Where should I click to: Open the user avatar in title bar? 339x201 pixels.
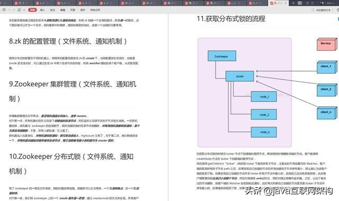click(322, 3)
